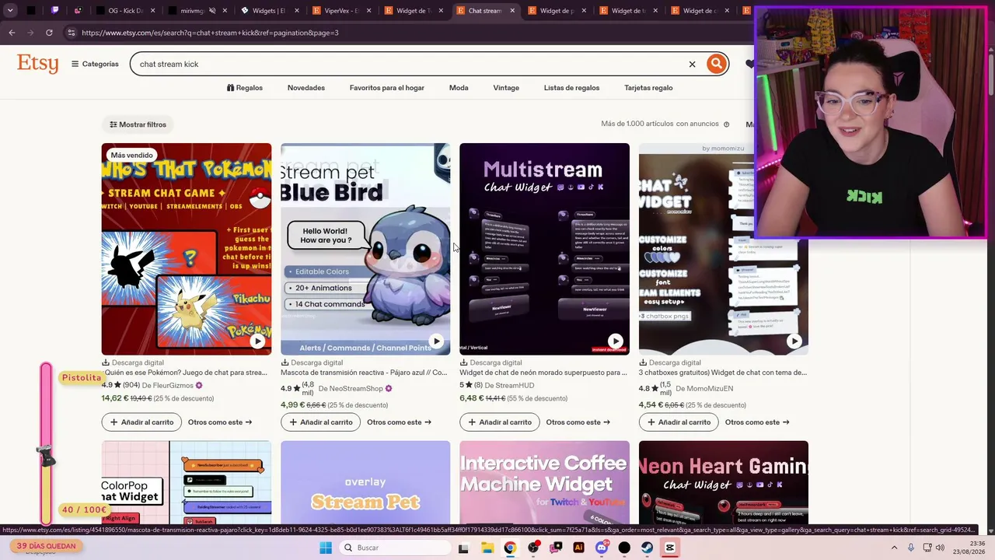Open the Regalos nav link

tap(245, 88)
